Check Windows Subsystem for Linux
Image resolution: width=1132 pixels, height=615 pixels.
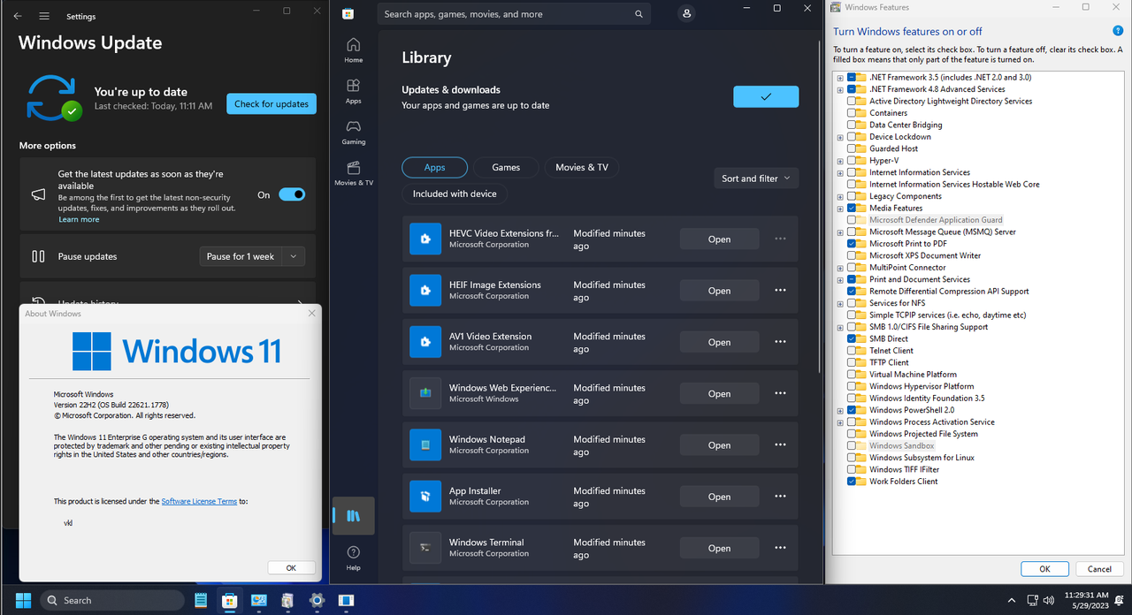852,457
